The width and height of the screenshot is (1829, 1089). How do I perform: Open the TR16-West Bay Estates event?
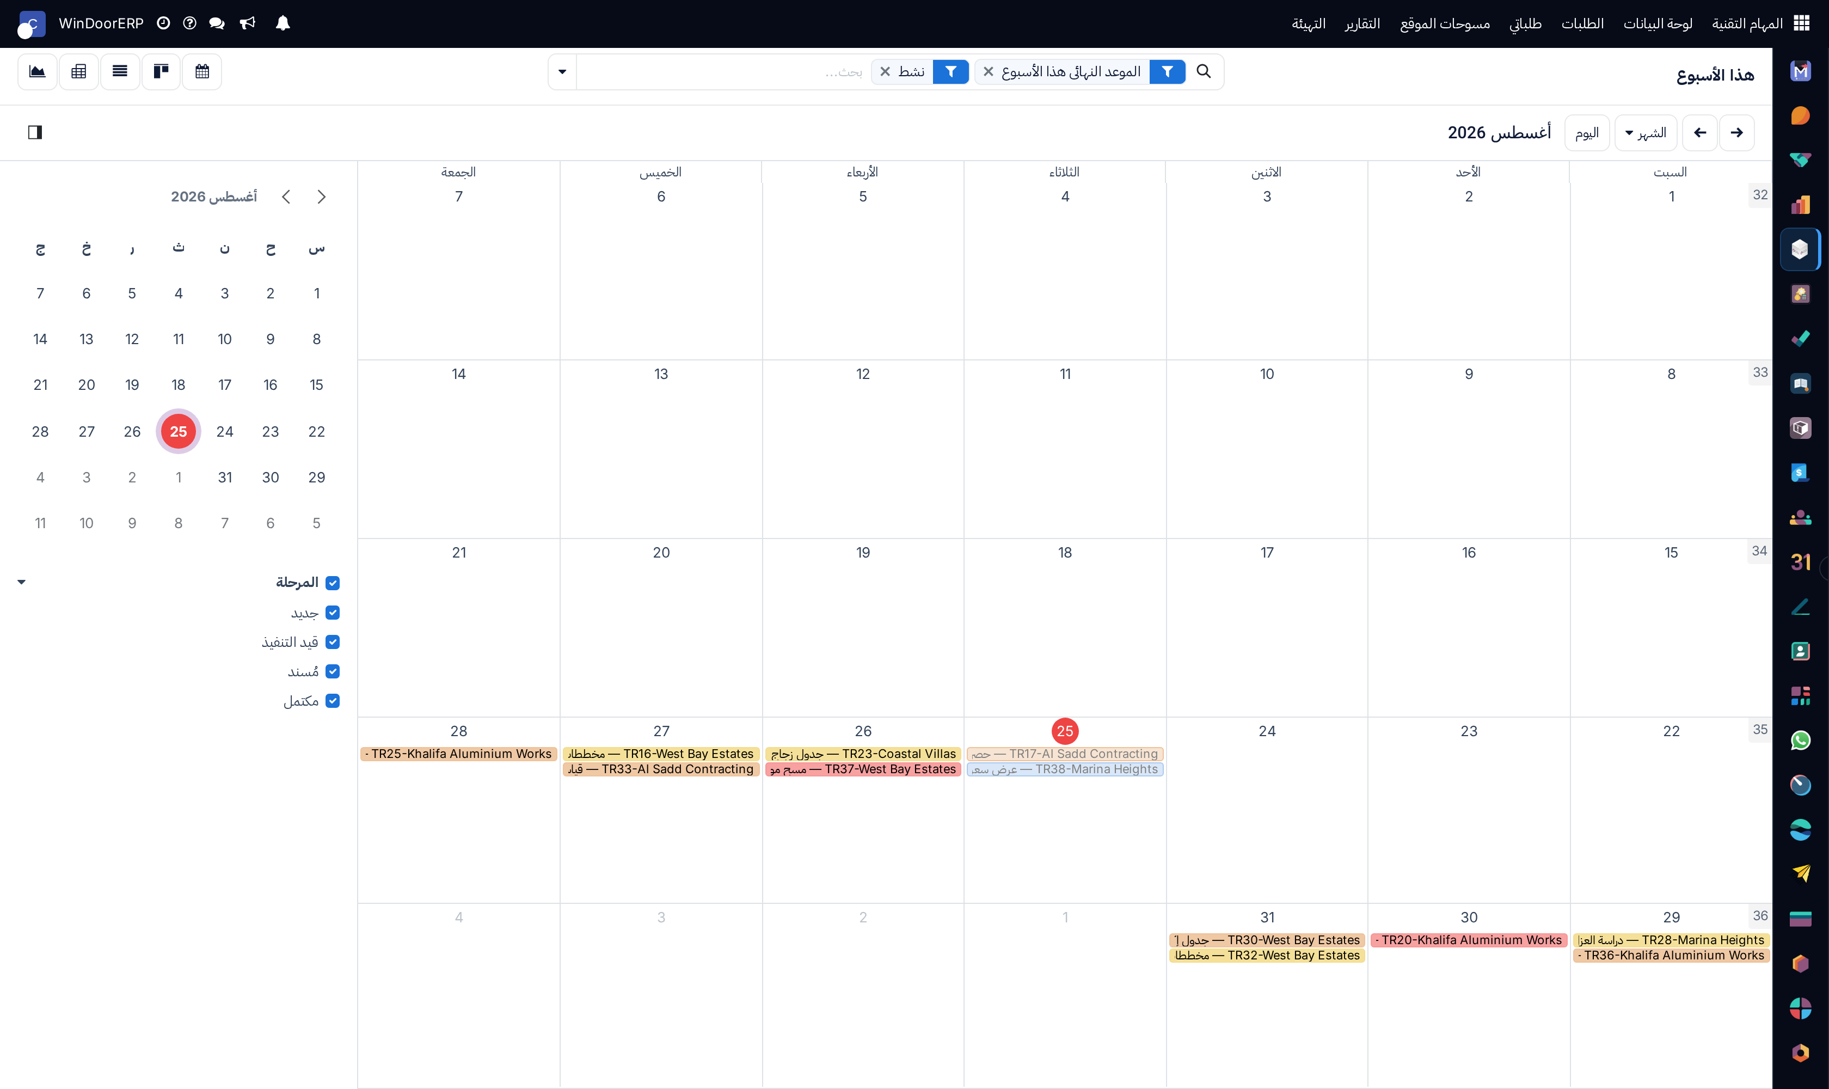[661, 754]
